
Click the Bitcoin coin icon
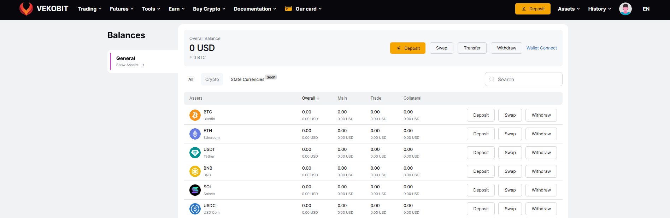coord(195,115)
